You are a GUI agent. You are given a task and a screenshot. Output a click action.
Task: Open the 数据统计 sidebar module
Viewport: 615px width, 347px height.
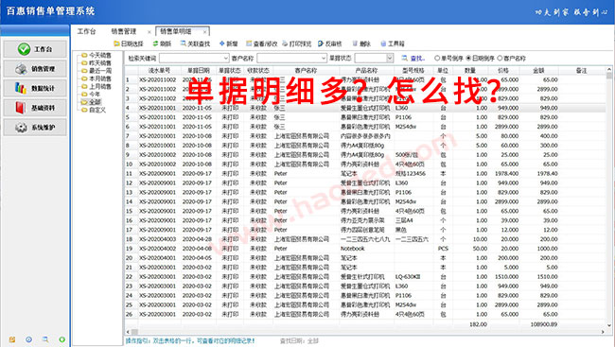tap(35, 88)
